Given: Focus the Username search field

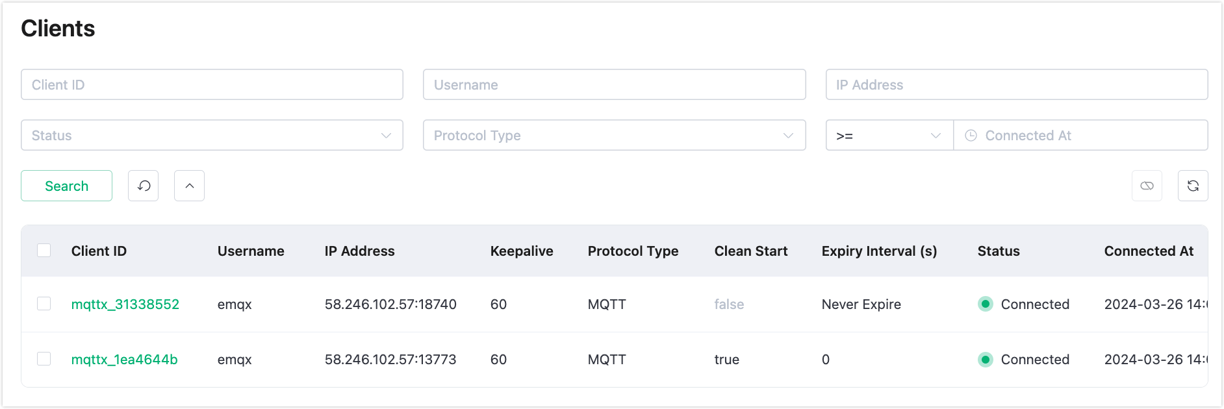Looking at the screenshot, I should 614,85.
